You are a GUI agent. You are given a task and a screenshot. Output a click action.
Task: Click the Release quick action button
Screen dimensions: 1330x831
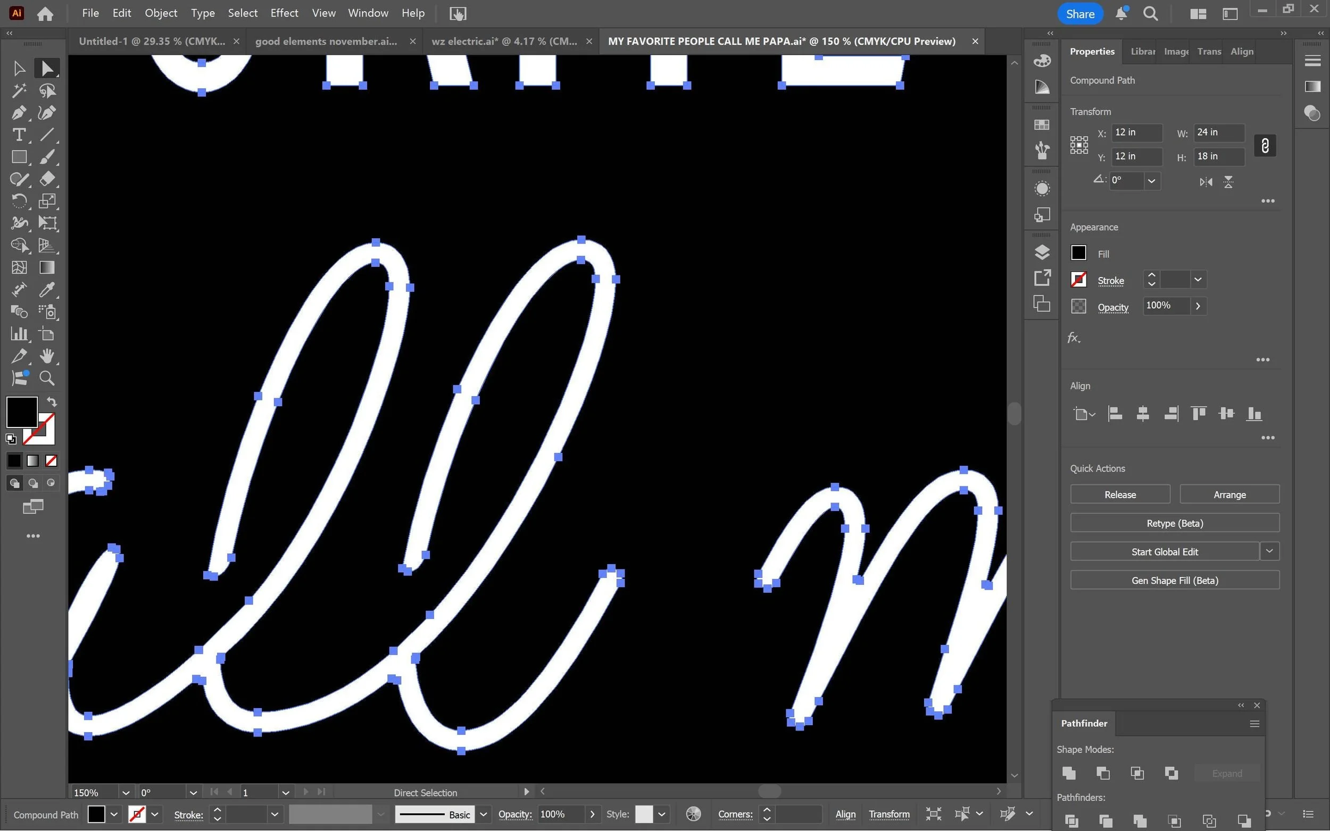(x=1119, y=494)
